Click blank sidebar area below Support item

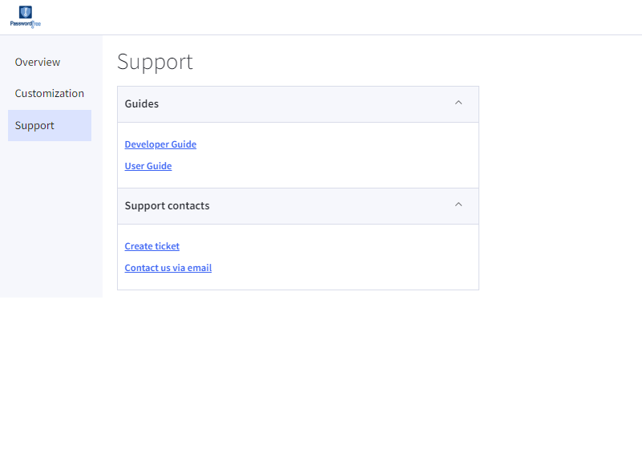(x=50, y=217)
